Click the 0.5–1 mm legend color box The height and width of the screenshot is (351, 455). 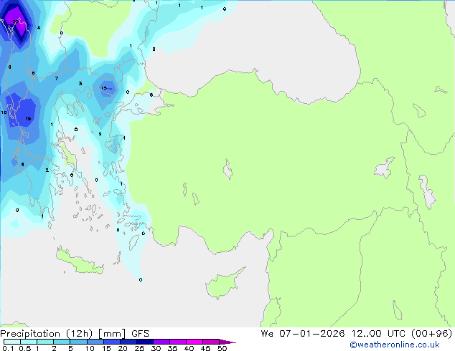point(29,342)
